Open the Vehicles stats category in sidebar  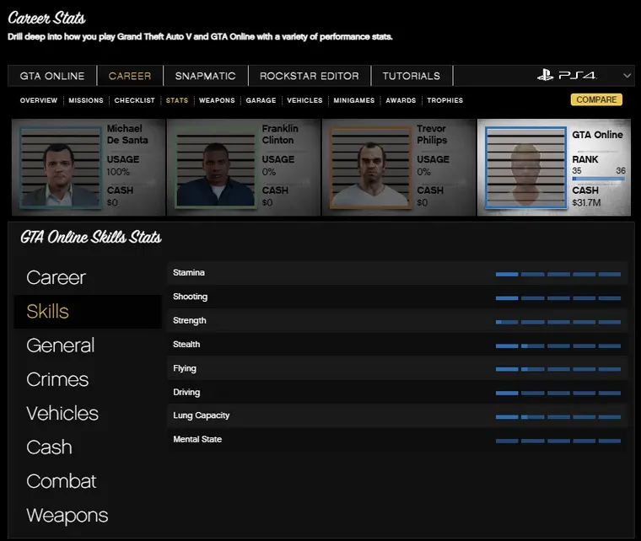[x=62, y=413]
